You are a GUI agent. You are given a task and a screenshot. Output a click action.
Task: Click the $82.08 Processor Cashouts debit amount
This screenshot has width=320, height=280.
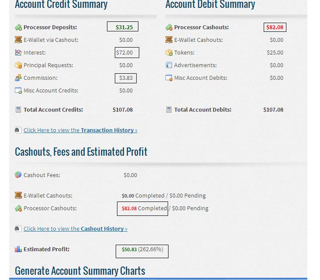275,27
